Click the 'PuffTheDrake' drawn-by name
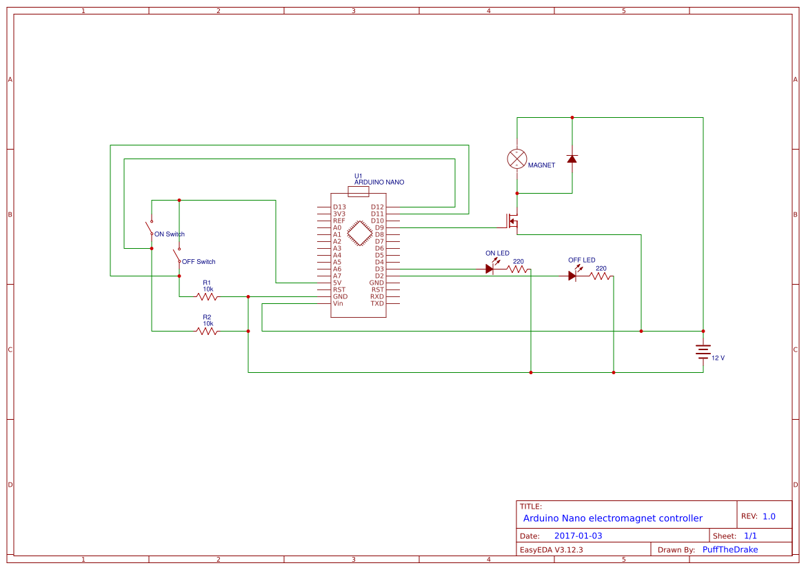806x570 pixels. coord(729,549)
